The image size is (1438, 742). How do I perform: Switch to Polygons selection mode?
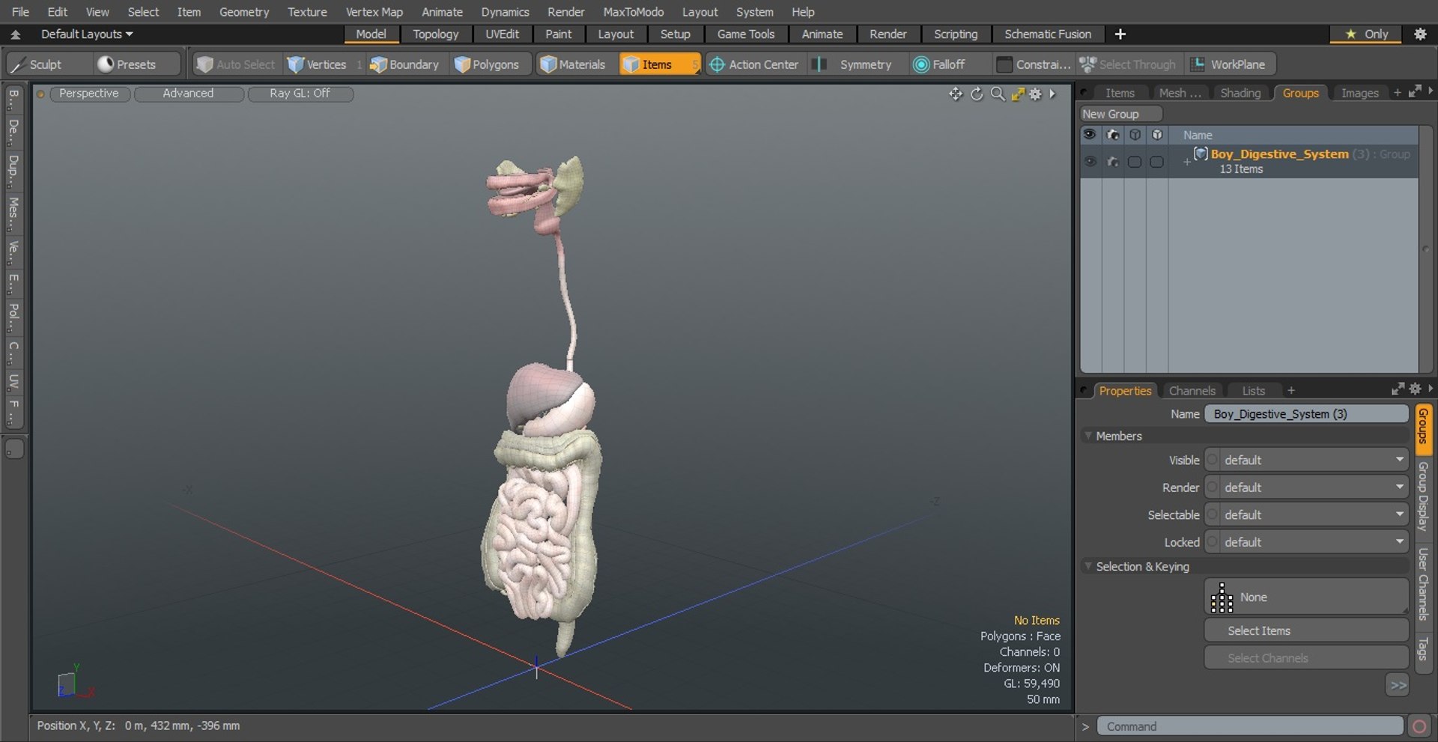(x=488, y=64)
